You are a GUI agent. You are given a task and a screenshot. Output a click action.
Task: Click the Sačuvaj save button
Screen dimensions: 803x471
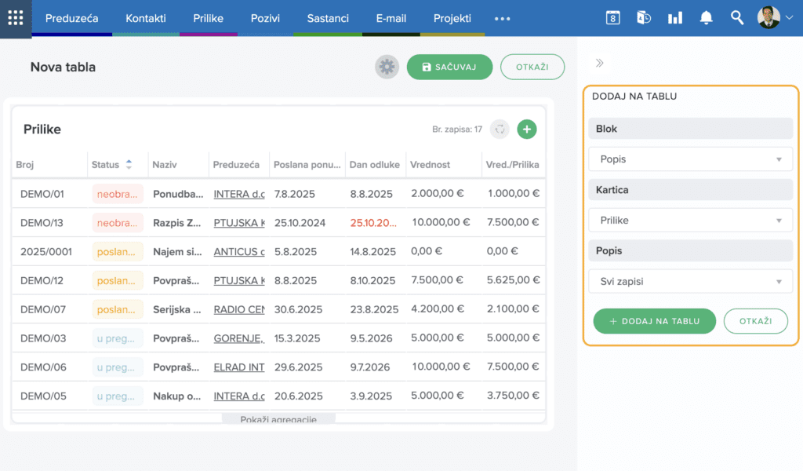449,68
